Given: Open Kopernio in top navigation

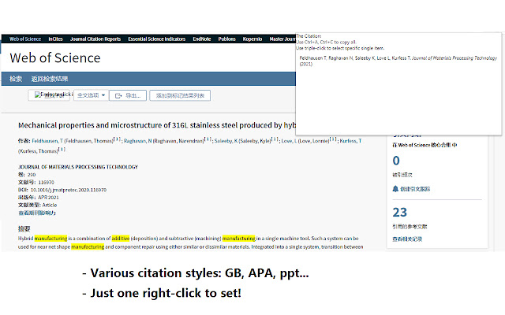Looking at the screenshot, I should coord(252,39).
